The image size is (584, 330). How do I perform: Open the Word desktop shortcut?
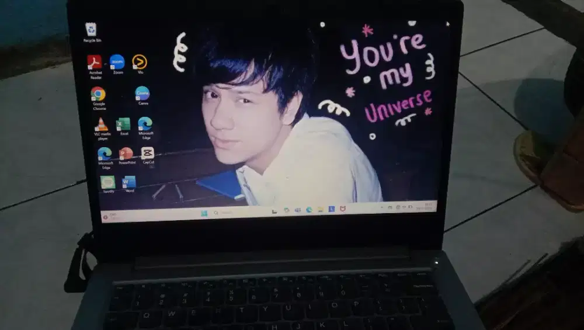129,182
